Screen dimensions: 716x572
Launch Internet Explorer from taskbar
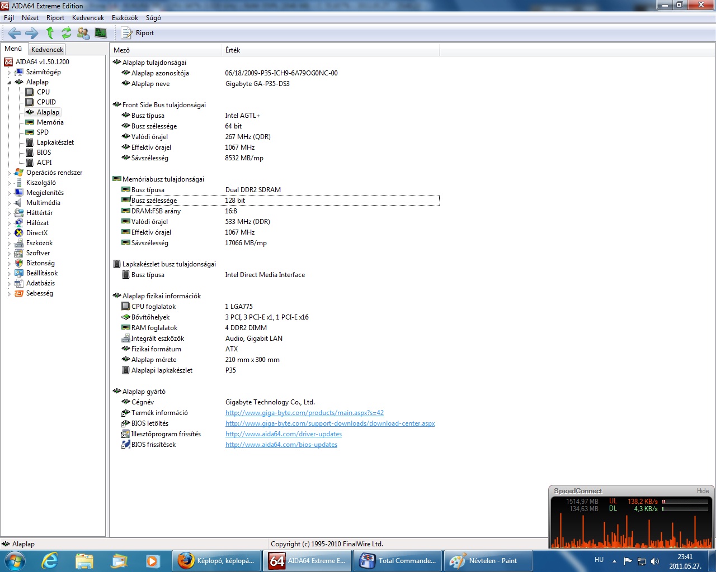click(50, 561)
